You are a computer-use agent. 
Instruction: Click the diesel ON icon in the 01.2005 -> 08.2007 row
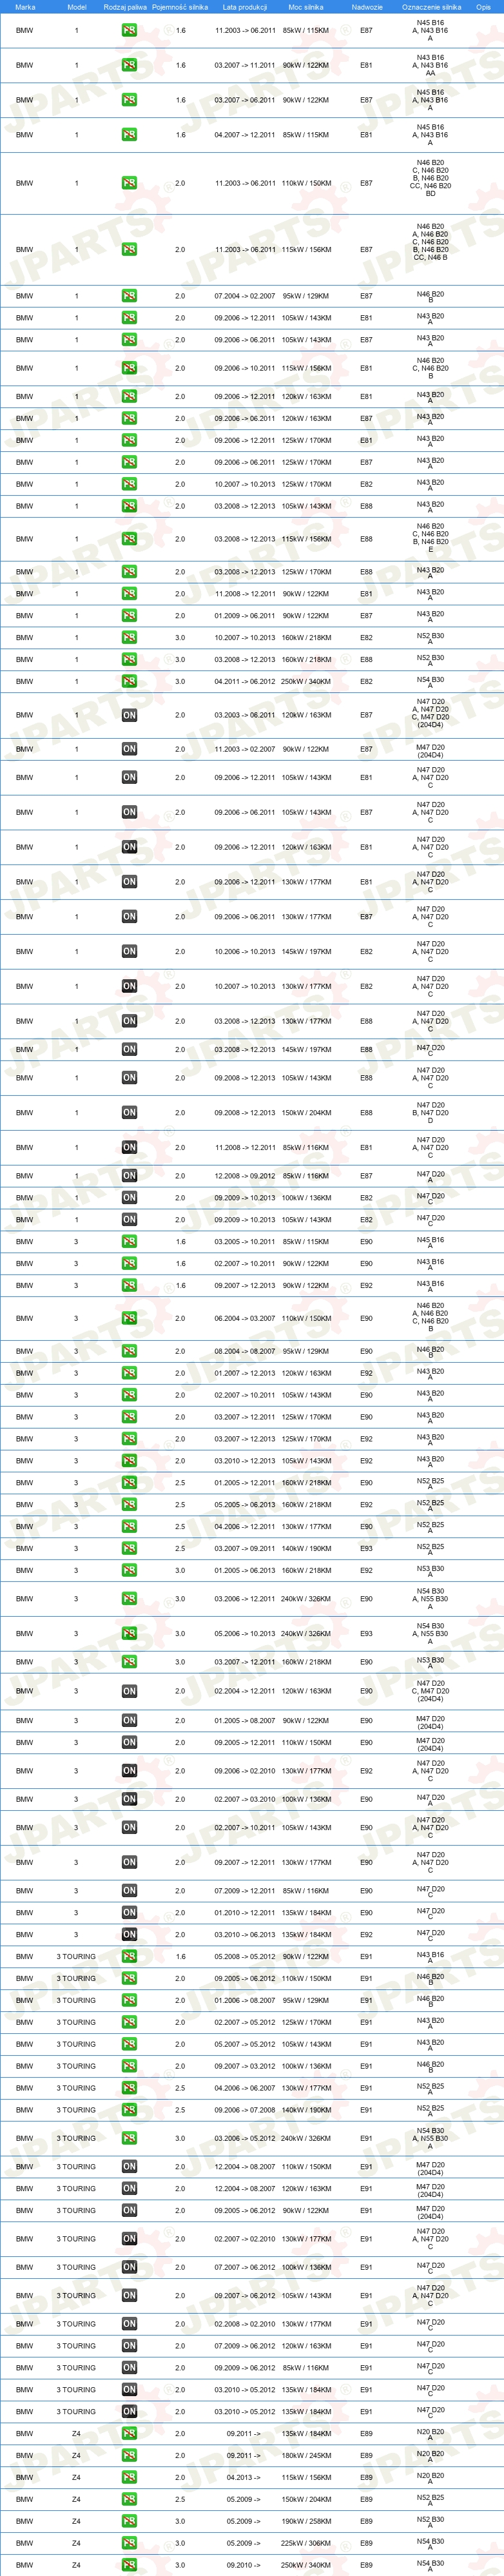click(x=129, y=1721)
